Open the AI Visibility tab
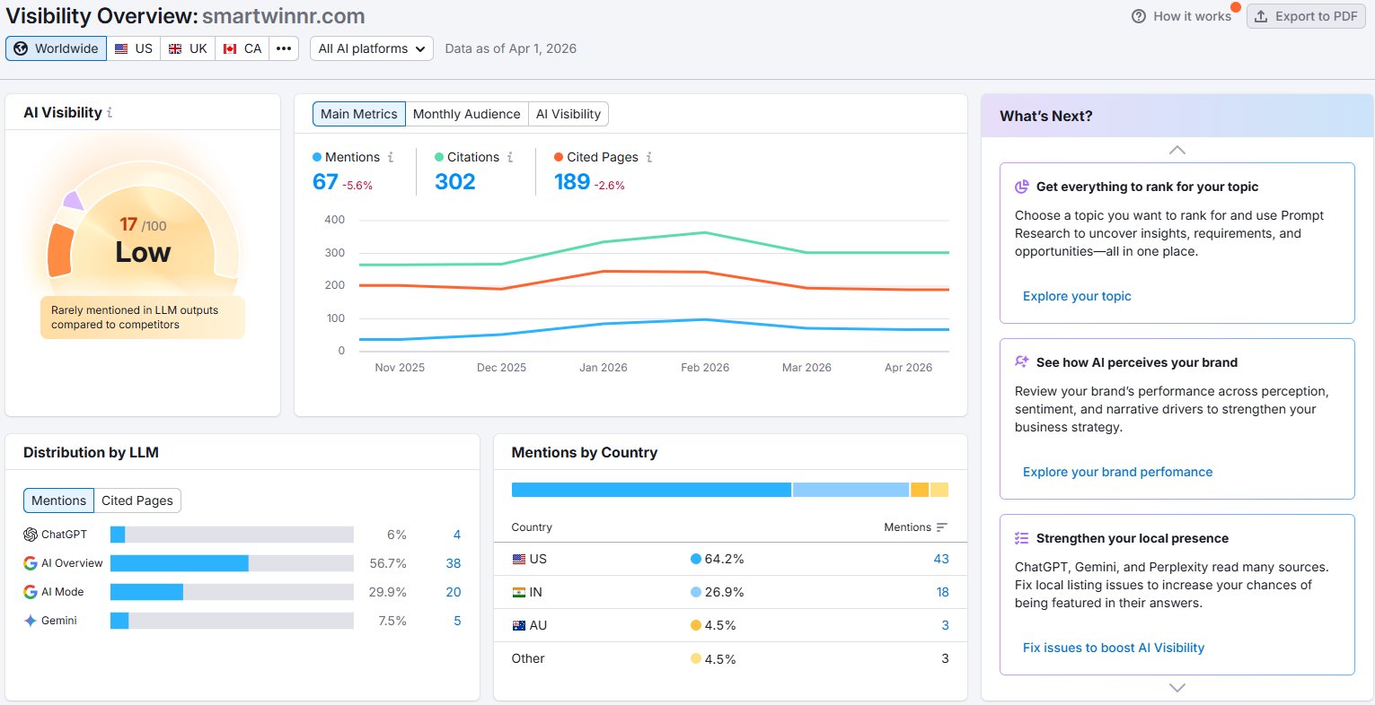Screen dimensions: 1375x705 (x=568, y=114)
